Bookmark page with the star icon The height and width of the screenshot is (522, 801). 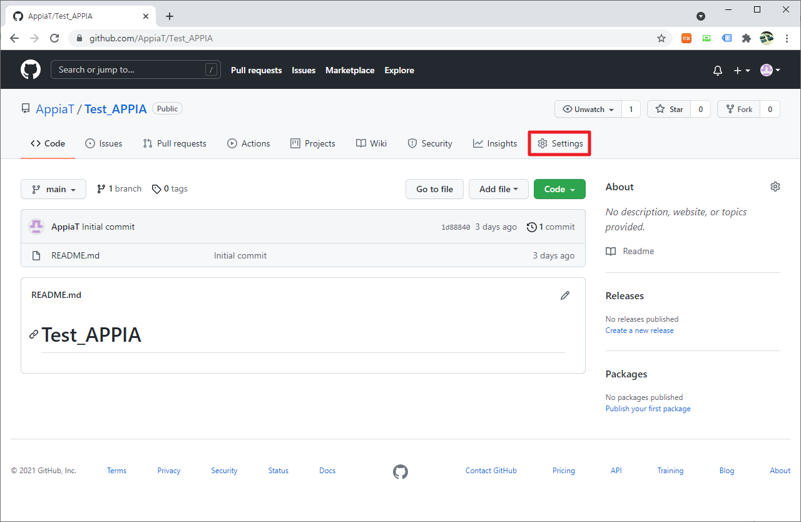tap(661, 38)
